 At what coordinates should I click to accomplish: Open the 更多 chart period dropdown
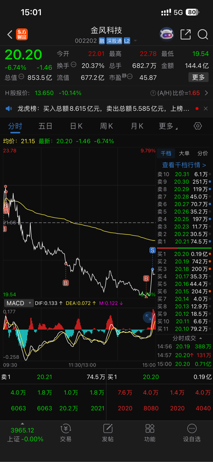tap(168, 126)
